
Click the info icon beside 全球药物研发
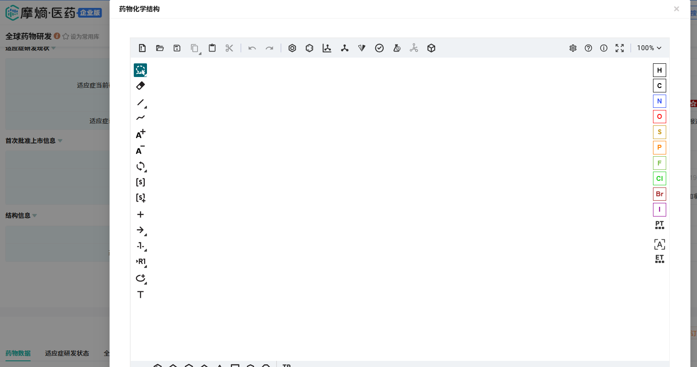57,36
